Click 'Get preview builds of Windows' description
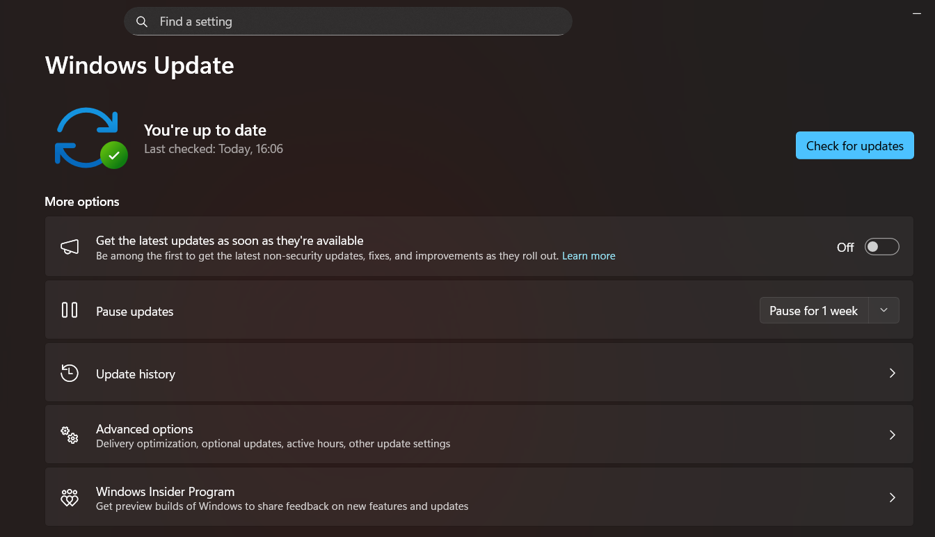The height and width of the screenshot is (537, 935). (282, 506)
